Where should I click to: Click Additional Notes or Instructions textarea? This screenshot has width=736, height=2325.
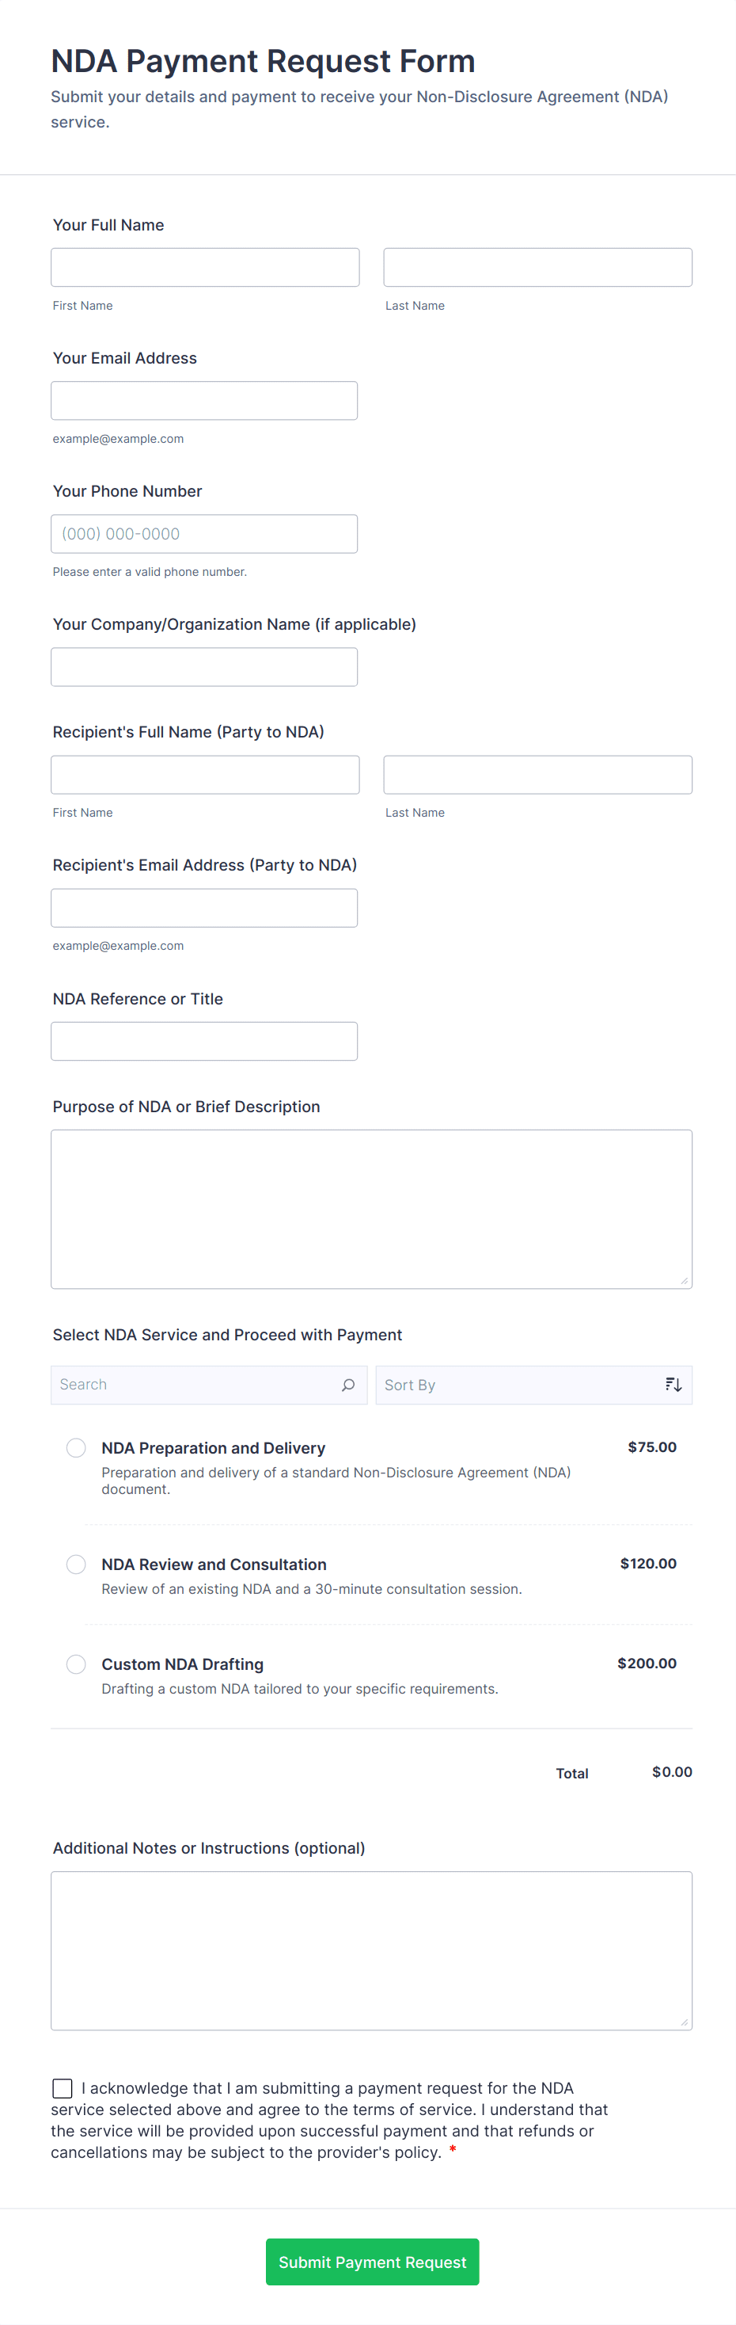(x=370, y=1950)
